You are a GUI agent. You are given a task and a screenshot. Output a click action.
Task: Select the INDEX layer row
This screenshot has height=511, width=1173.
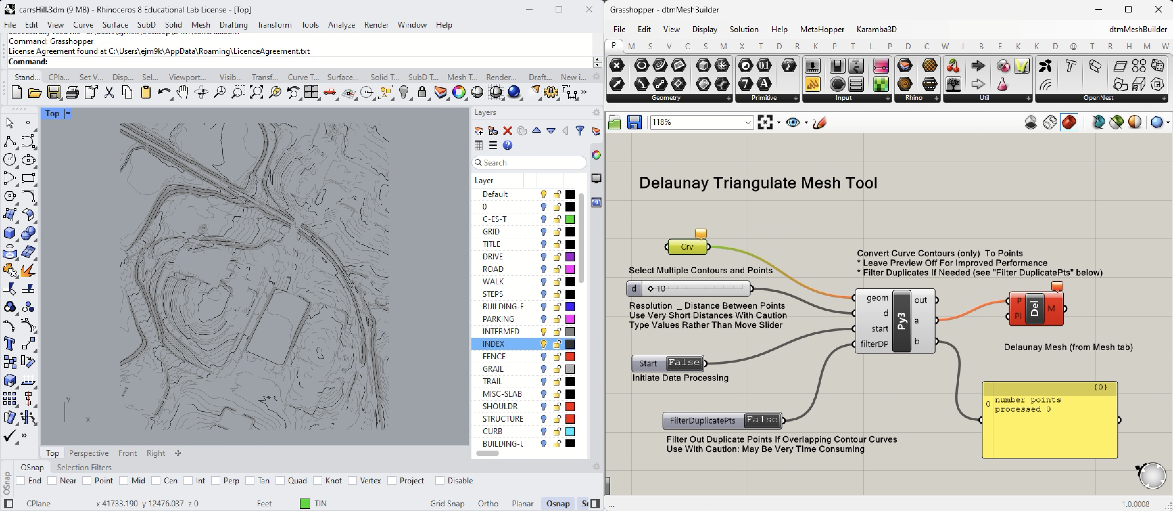524,344
